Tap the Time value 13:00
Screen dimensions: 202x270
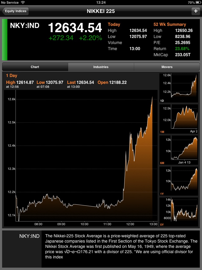135,49
